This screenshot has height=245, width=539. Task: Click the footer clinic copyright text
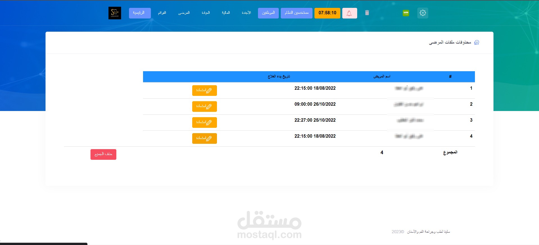pos(421,232)
